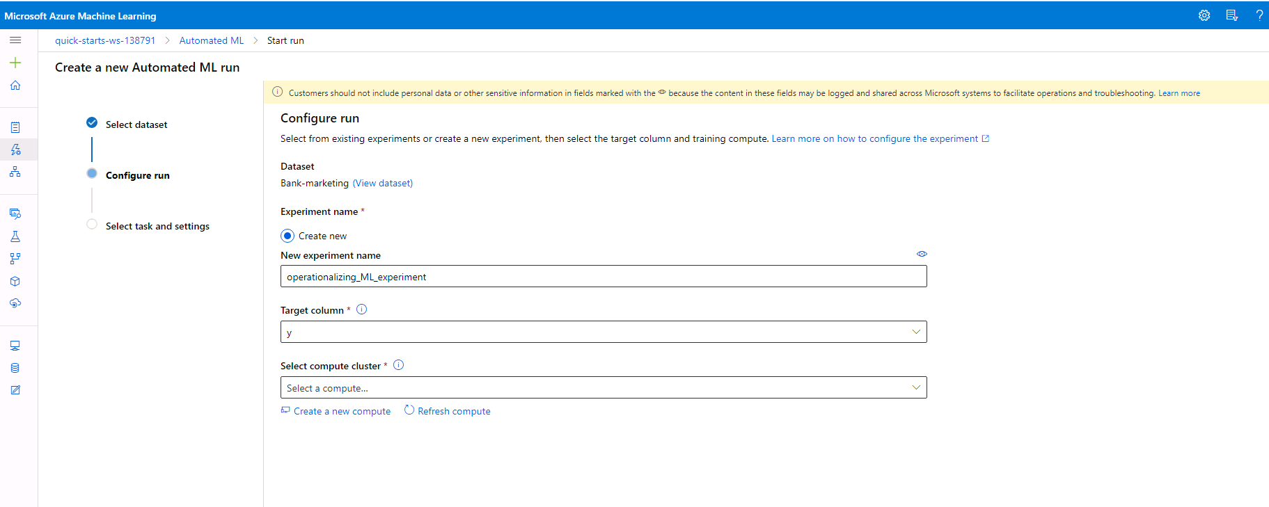Open Endpoints cloud icon in sidebar
This screenshot has height=507, width=1269.
(x=15, y=303)
